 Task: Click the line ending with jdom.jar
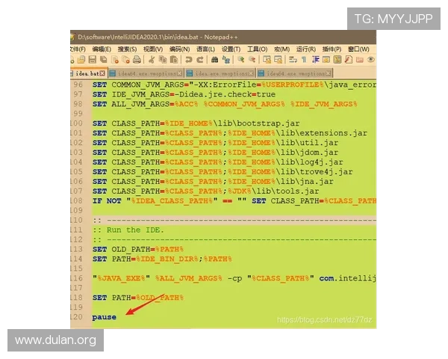(x=215, y=153)
